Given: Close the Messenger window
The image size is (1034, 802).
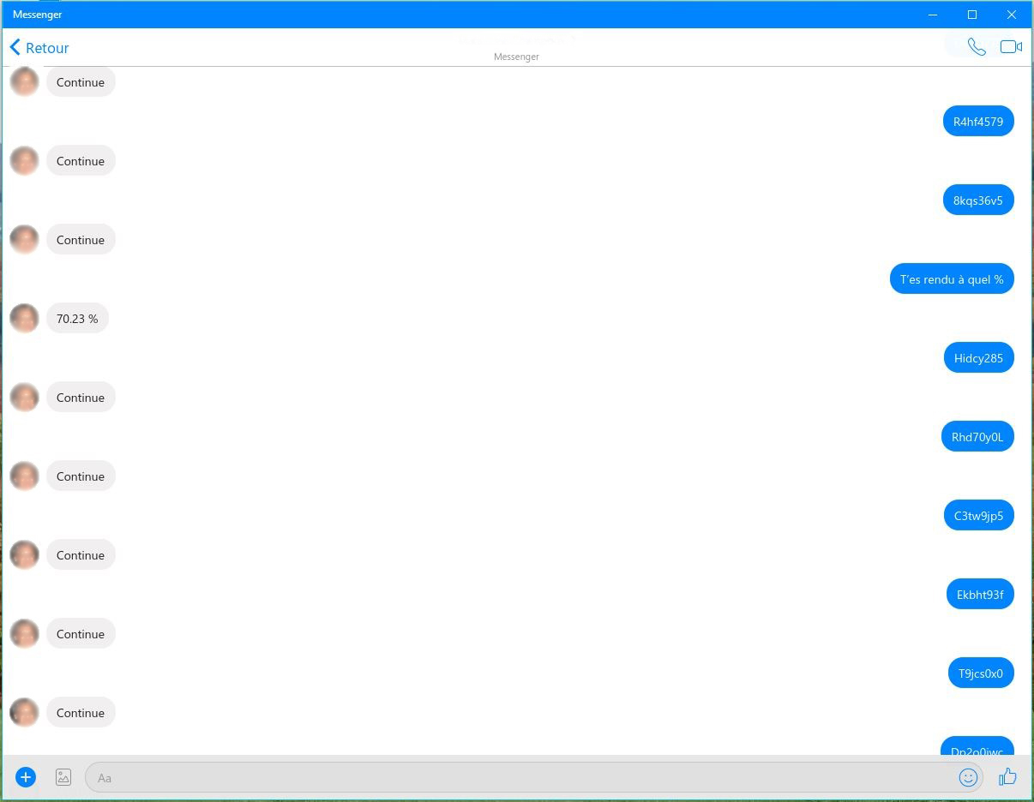Looking at the screenshot, I should [1012, 15].
